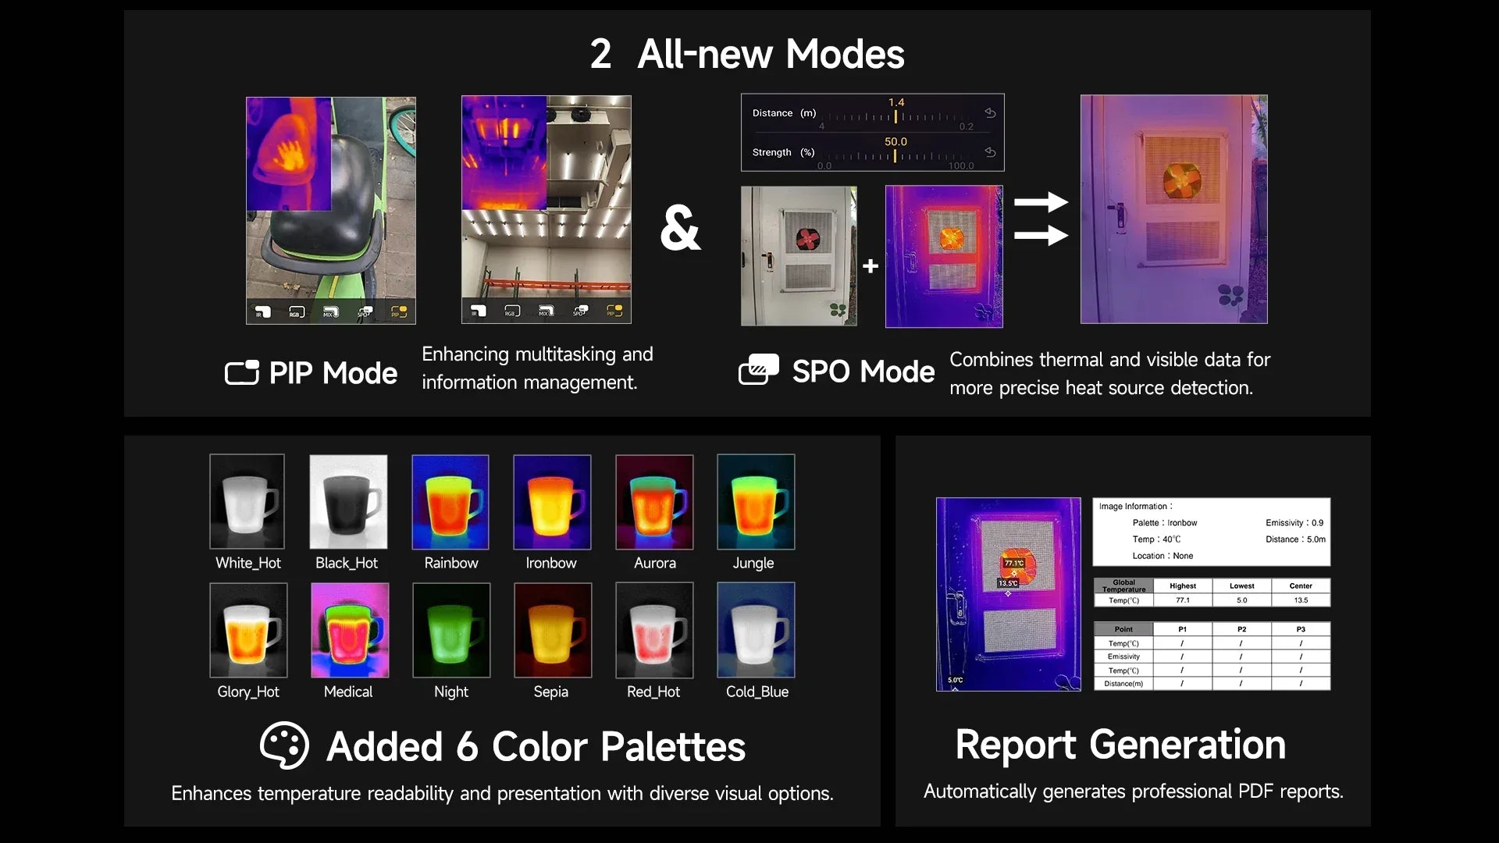The height and width of the screenshot is (843, 1499).
Task: Open the fused SPO result door image
Action: 1174,209
